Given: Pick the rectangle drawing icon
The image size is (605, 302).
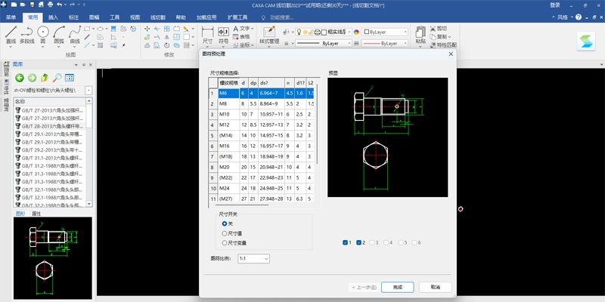Looking at the screenshot, I should (x=87, y=29).
